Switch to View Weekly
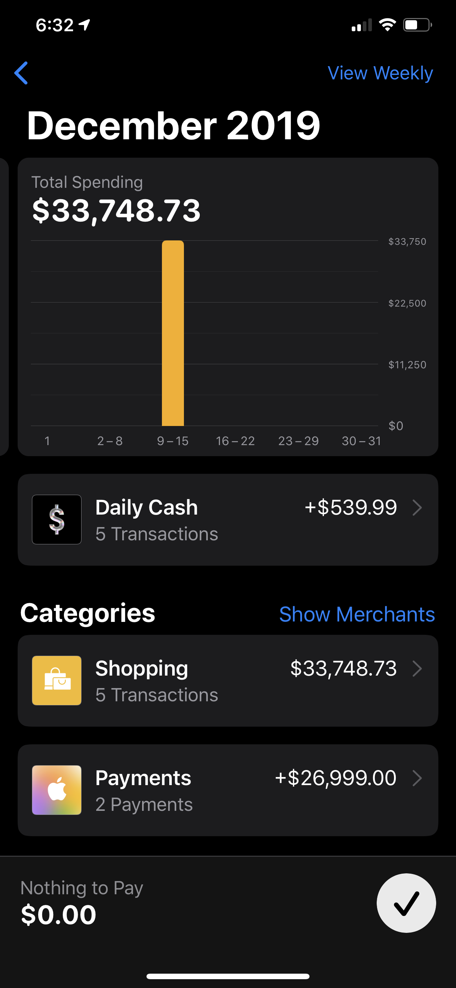 pos(380,73)
